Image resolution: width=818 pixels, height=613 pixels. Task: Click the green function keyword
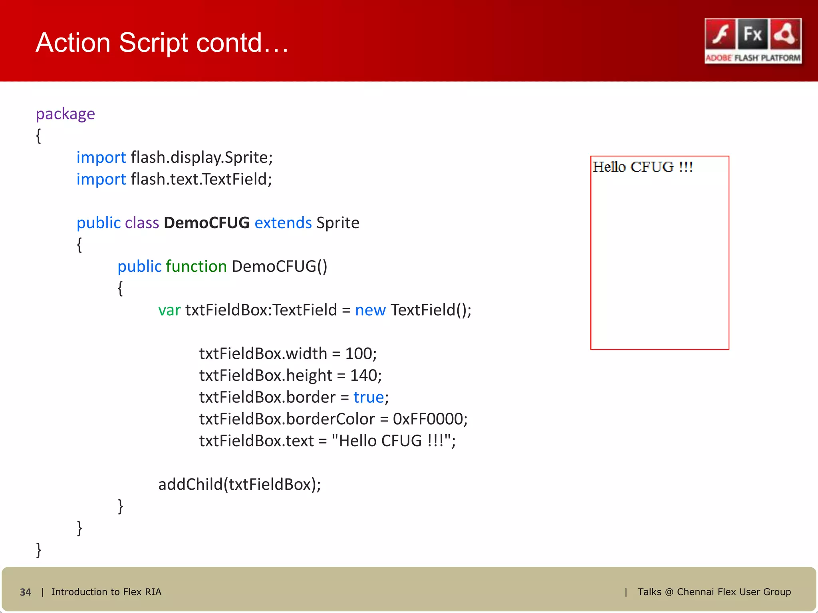point(196,266)
